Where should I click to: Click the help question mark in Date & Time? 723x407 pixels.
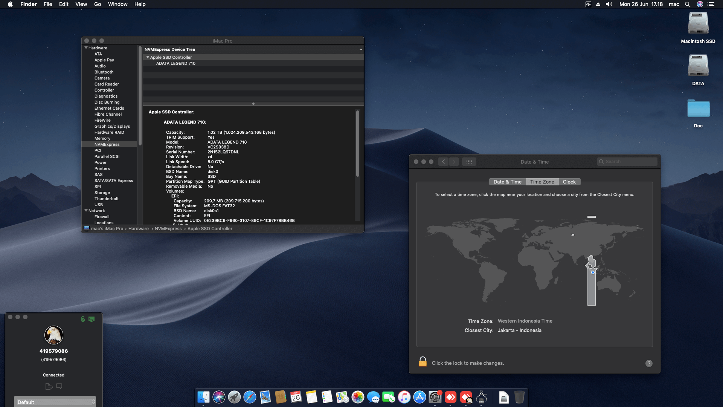click(649, 363)
